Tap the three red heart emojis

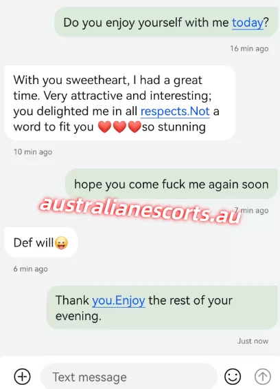pos(119,127)
